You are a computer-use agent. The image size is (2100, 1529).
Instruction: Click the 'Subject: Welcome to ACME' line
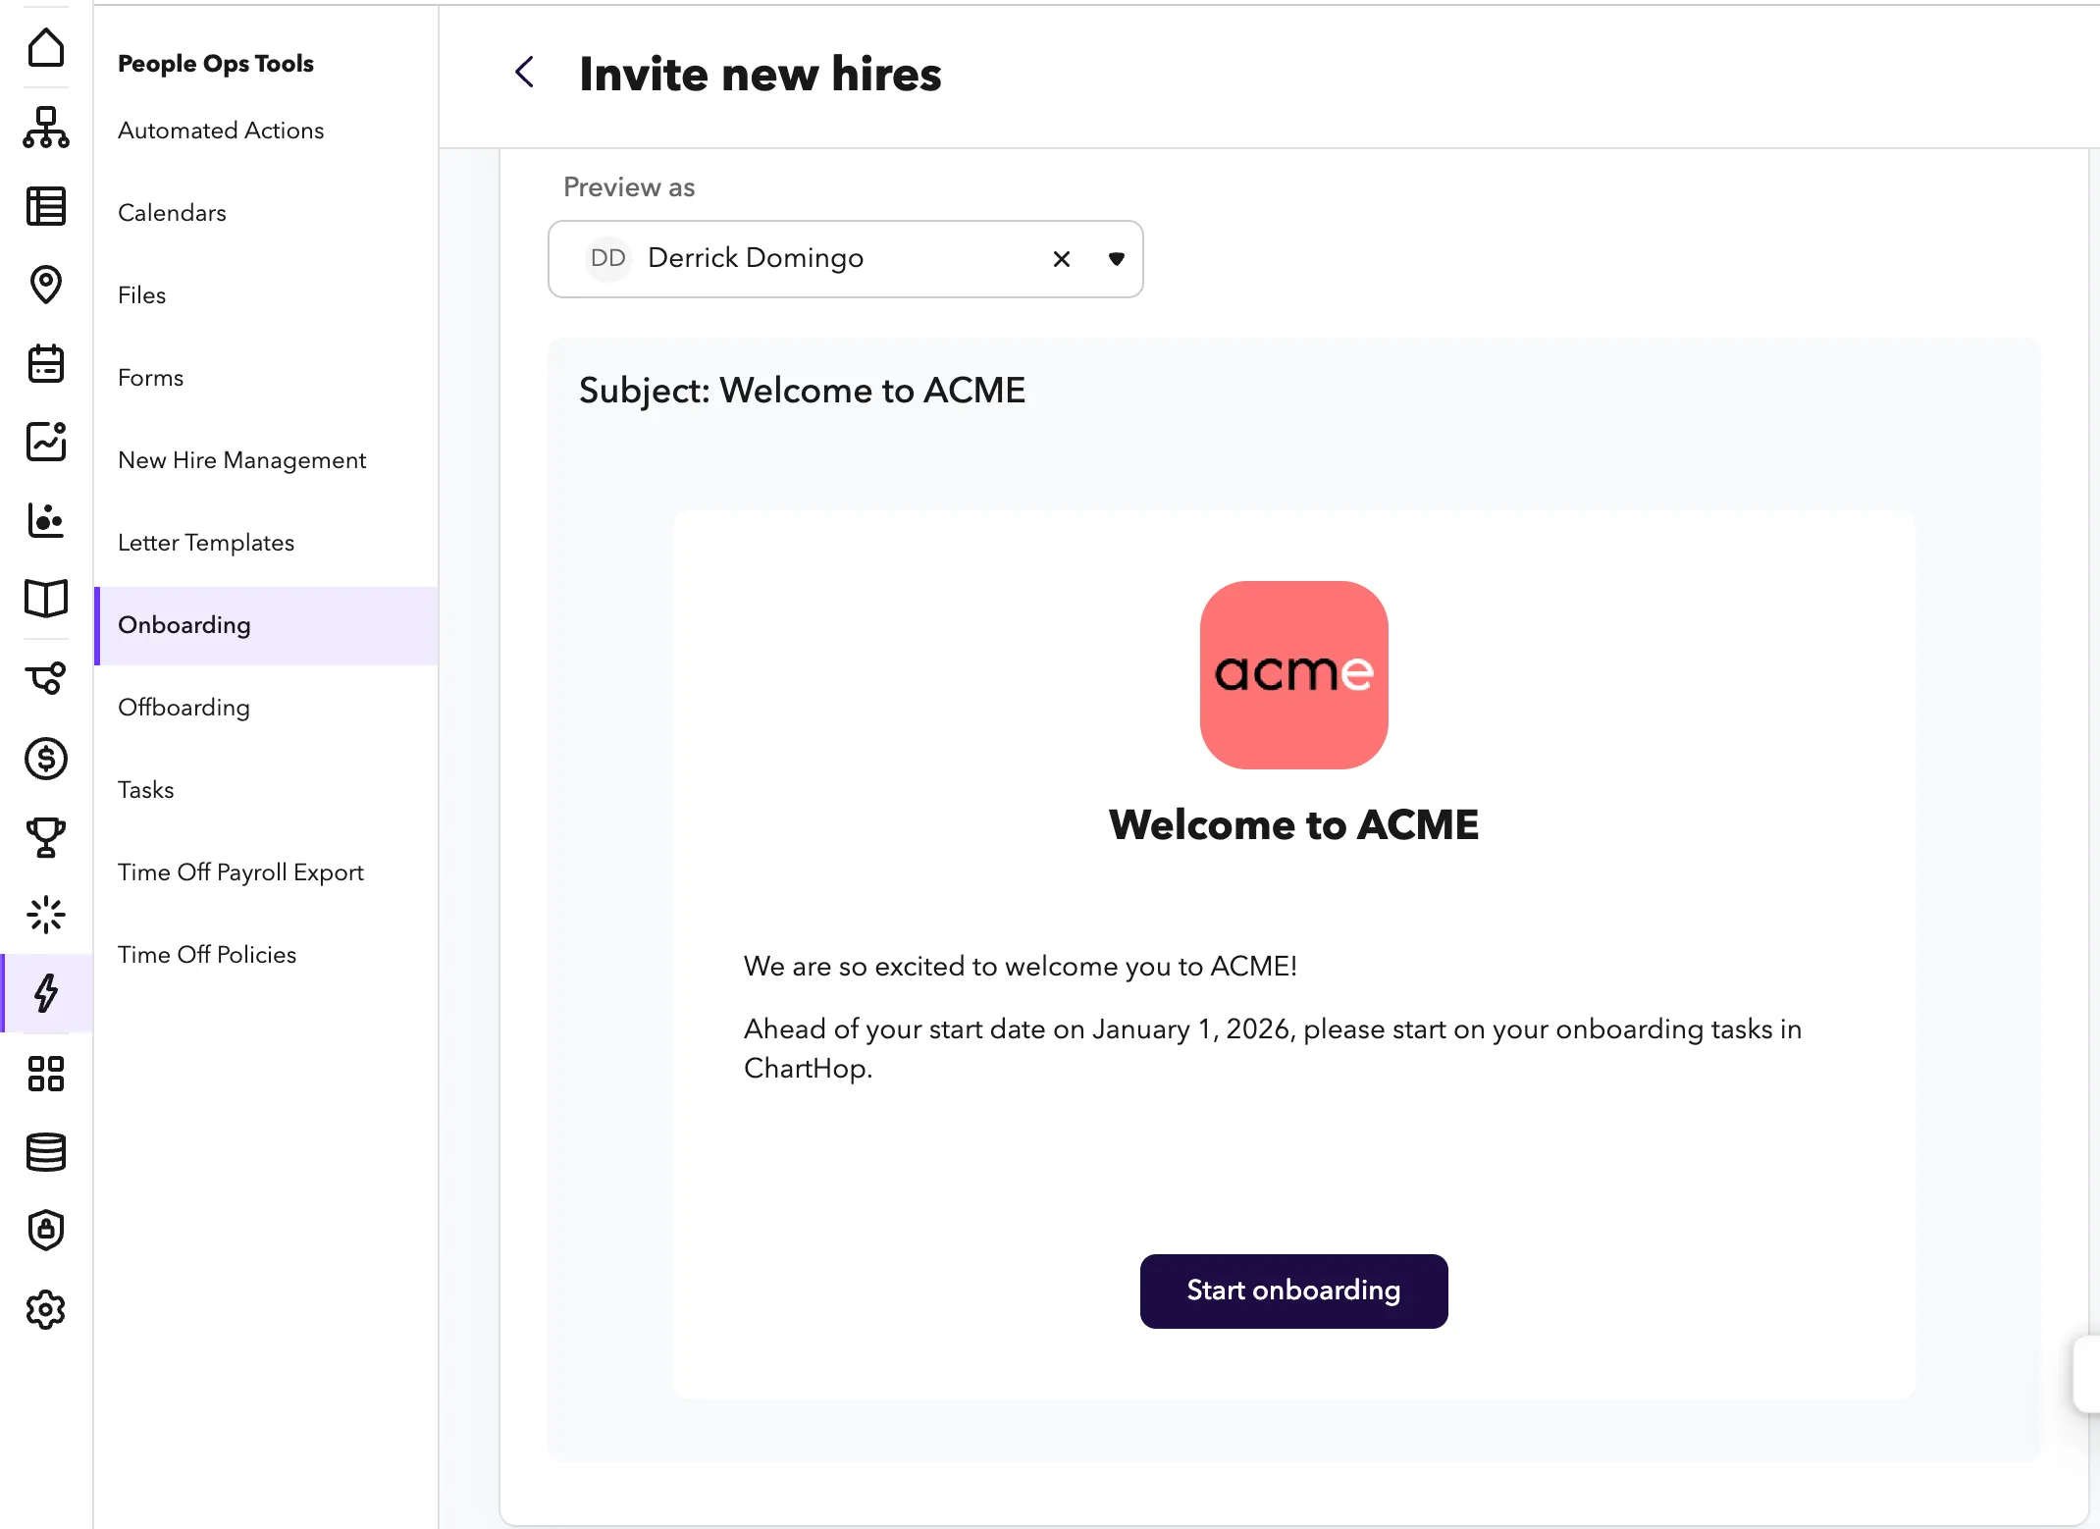[x=802, y=391]
